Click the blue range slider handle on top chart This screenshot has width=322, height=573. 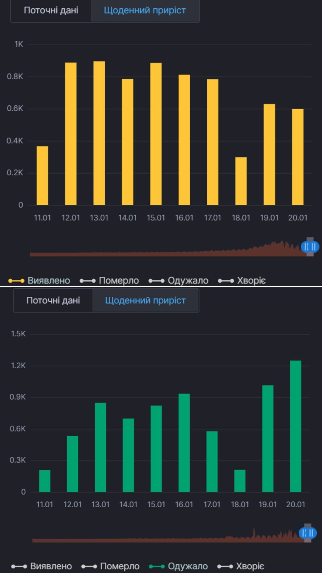click(x=310, y=247)
